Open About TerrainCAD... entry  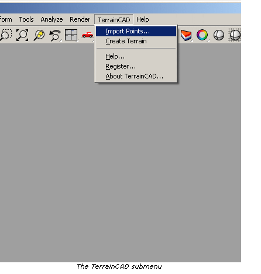[x=136, y=76]
